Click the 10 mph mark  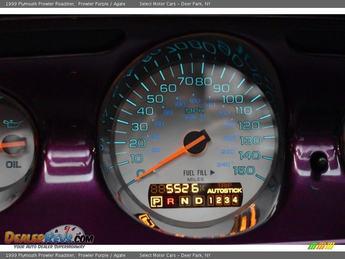click(137, 159)
